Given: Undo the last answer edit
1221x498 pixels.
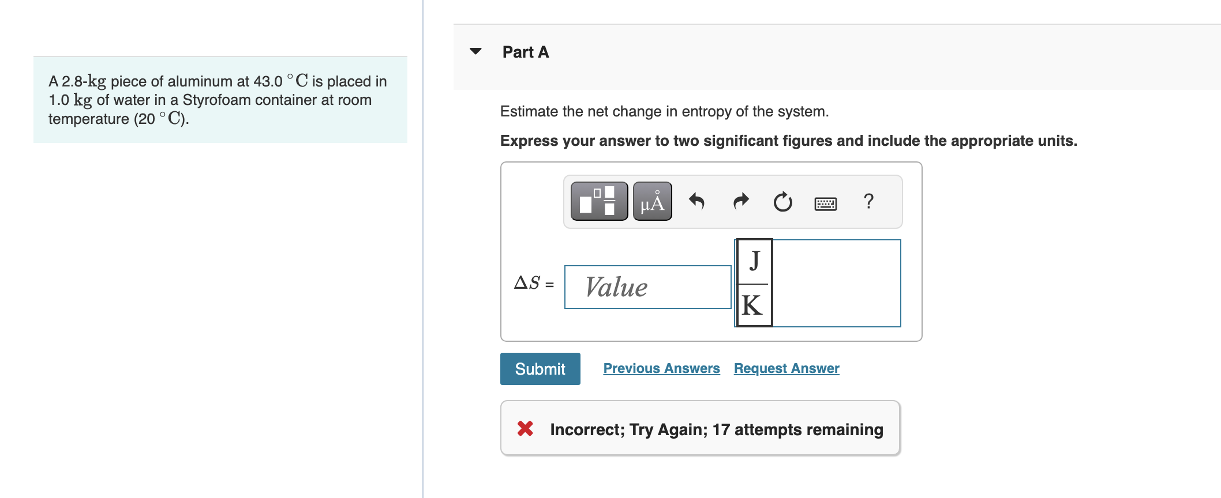Looking at the screenshot, I should click(x=696, y=201).
